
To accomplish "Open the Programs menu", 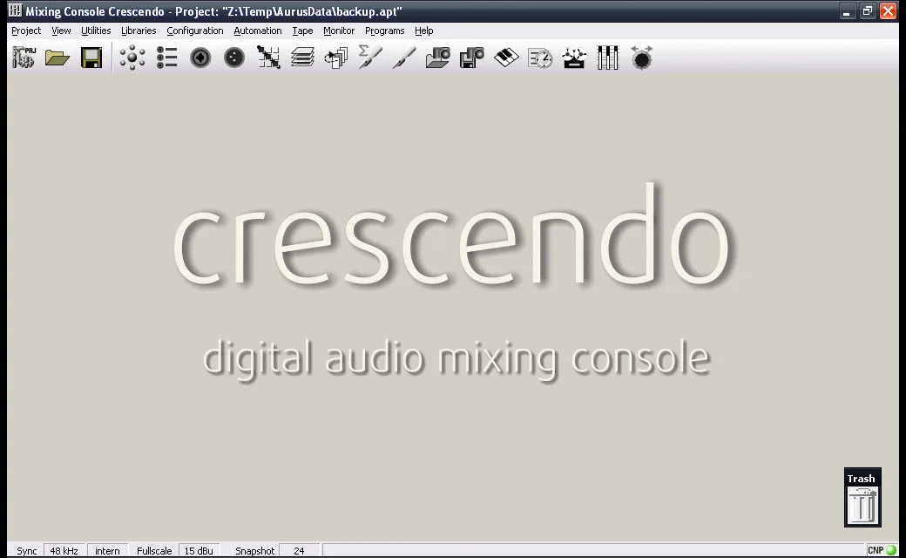I will 384,31.
